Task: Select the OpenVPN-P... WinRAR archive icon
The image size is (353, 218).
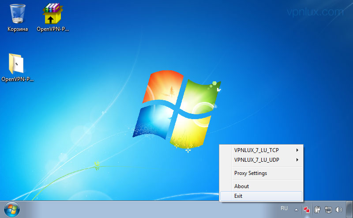Action: click(x=53, y=18)
